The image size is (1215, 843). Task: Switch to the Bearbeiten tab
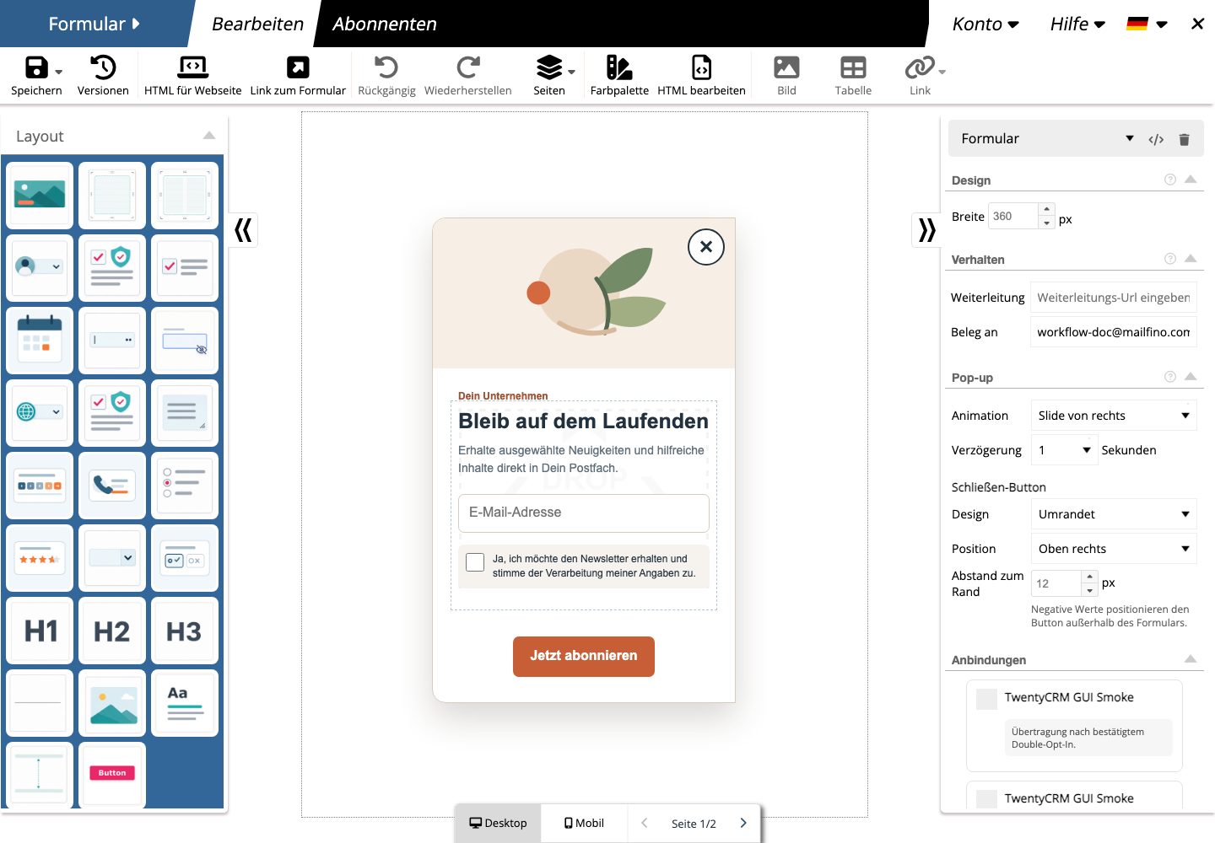pyautogui.click(x=257, y=24)
